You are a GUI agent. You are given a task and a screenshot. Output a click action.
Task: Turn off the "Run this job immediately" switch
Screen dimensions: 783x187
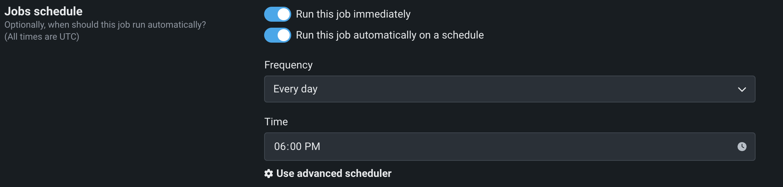pos(277,14)
